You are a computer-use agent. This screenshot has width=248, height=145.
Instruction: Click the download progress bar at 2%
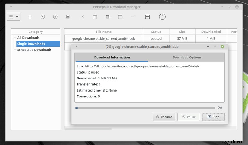[x=145, y=108]
